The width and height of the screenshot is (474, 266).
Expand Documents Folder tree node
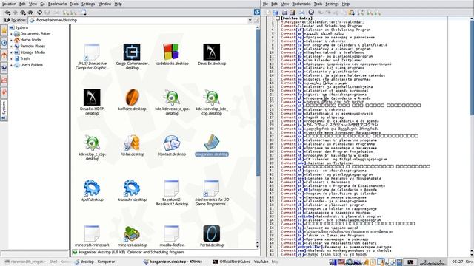[x=12, y=34]
